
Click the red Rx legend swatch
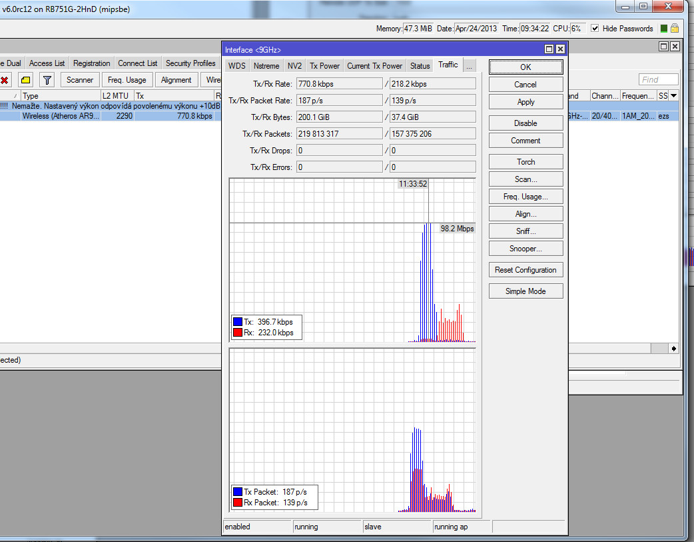pos(238,333)
